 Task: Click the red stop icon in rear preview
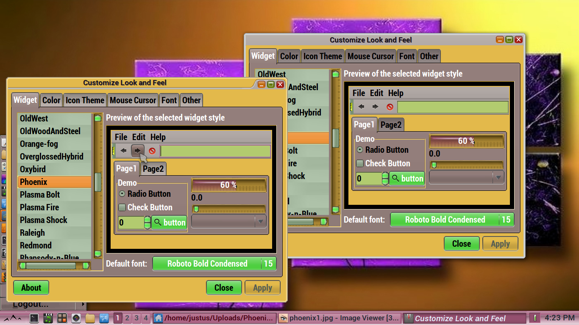390,107
